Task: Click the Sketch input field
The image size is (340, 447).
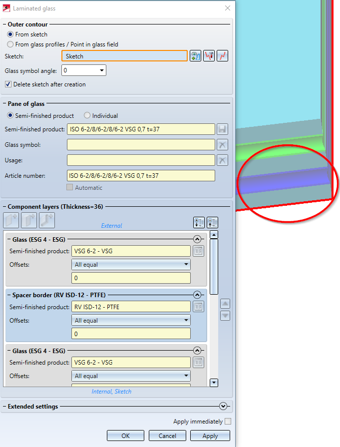Action: tap(124, 56)
